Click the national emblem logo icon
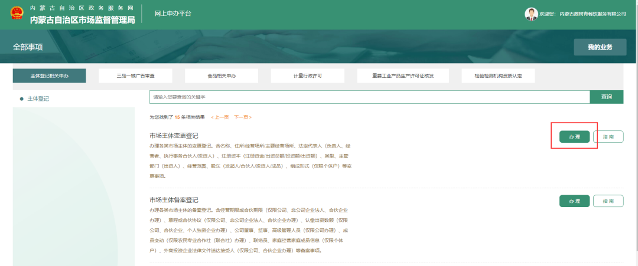 click(x=17, y=14)
